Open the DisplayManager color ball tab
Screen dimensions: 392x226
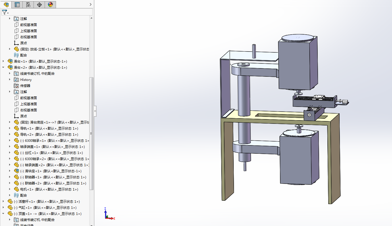point(50,4)
